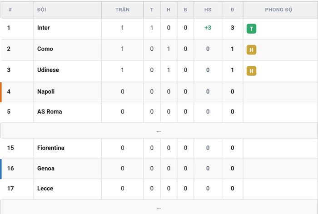This screenshot has height=214, width=318.
Task: Open the Lecce team link
Action: coord(45,188)
